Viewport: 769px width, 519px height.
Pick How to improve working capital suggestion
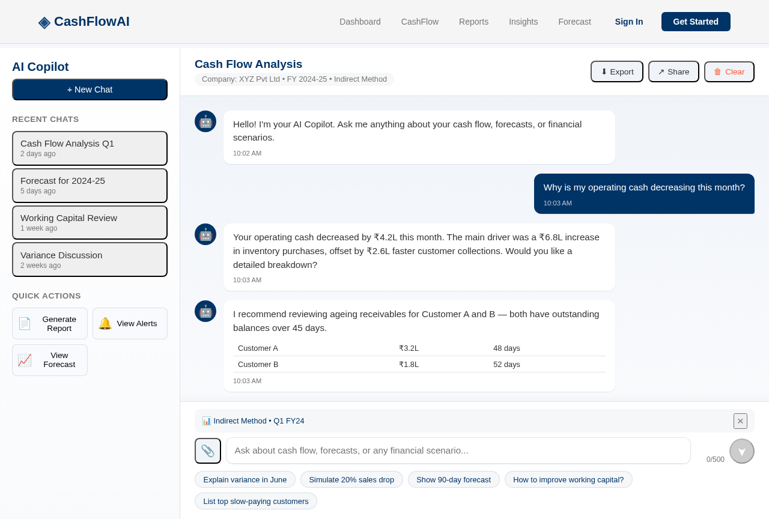tap(568, 479)
